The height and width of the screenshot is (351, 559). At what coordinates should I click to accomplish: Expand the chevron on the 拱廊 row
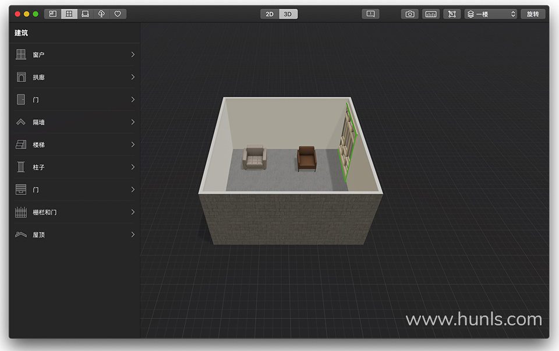coord(133,77)
